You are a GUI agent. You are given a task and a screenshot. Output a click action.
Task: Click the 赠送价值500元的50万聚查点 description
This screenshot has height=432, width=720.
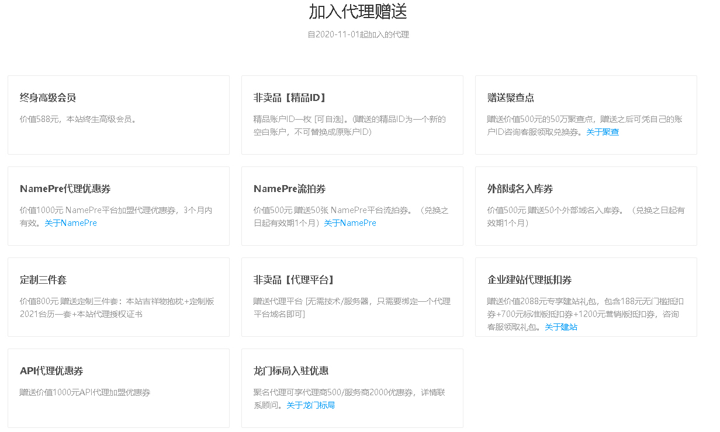(x=585, y=126)
